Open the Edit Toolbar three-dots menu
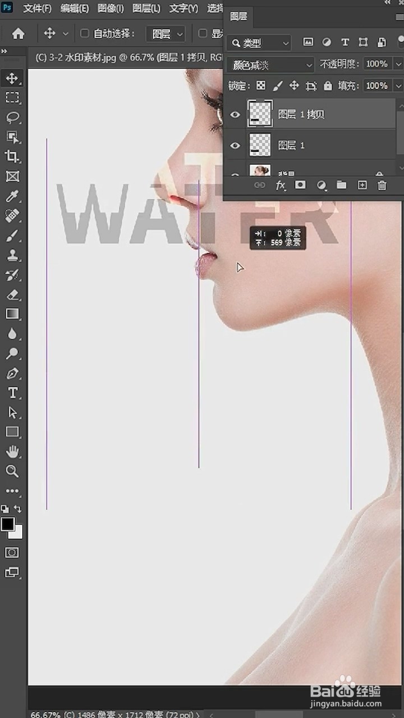This screenshot has height=718, width=404. [x=12, y=491]
